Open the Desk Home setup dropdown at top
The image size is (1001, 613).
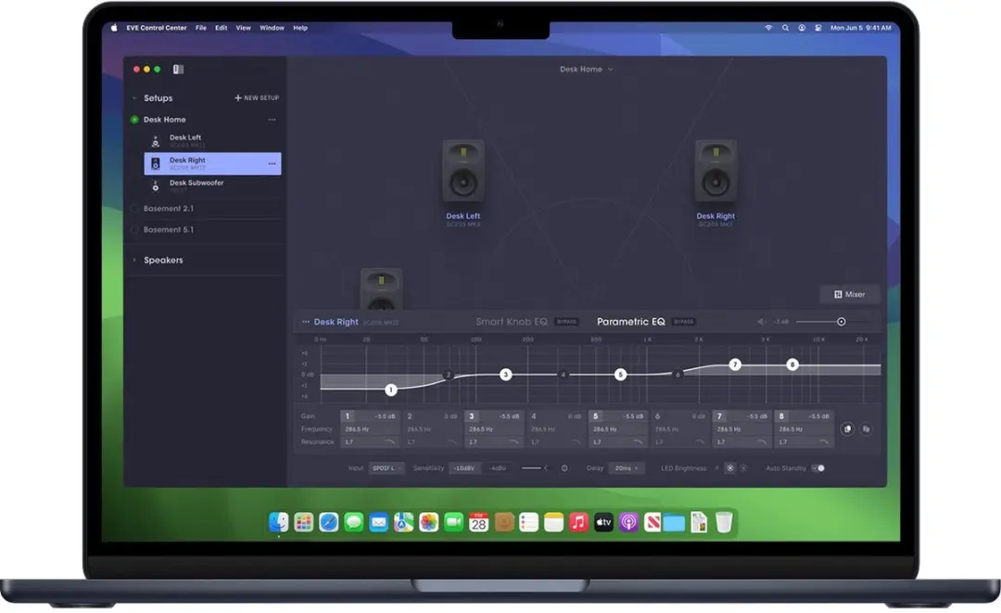coord(586,69)
